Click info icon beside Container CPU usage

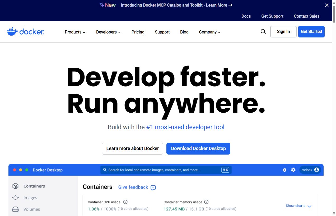125,202
